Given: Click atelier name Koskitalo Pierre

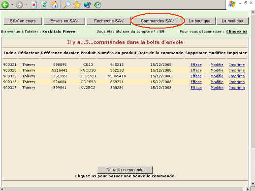Looking at the screenshot, I should 59,32.
